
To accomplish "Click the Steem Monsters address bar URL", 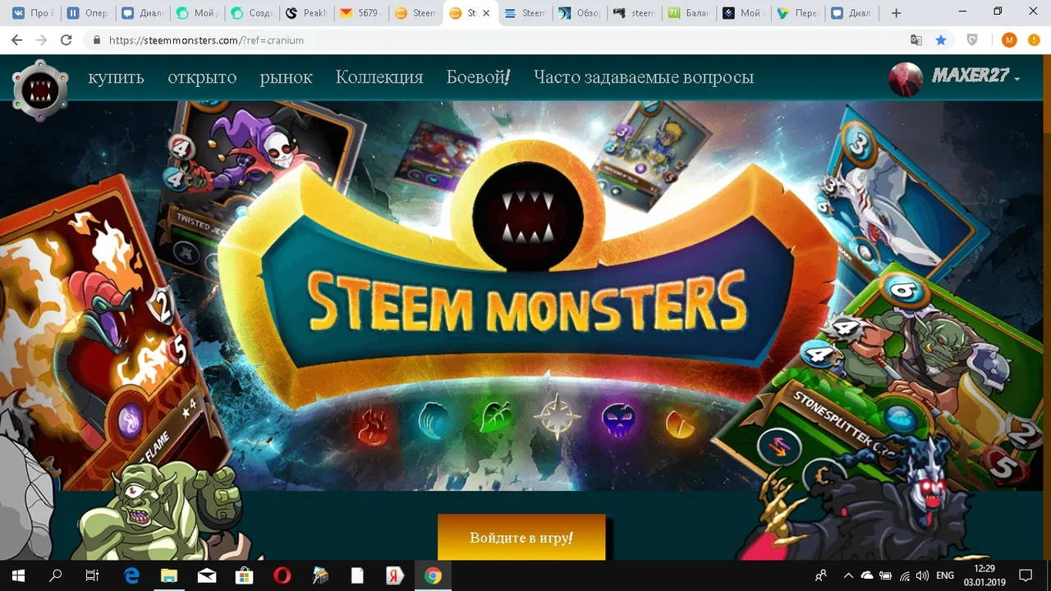I will [x=206, y=40].
